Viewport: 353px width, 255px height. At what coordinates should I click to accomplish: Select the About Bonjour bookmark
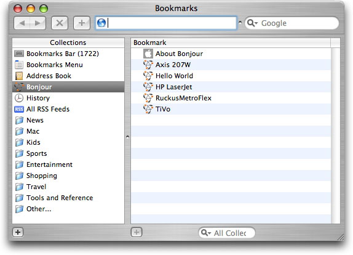point(231,54)
